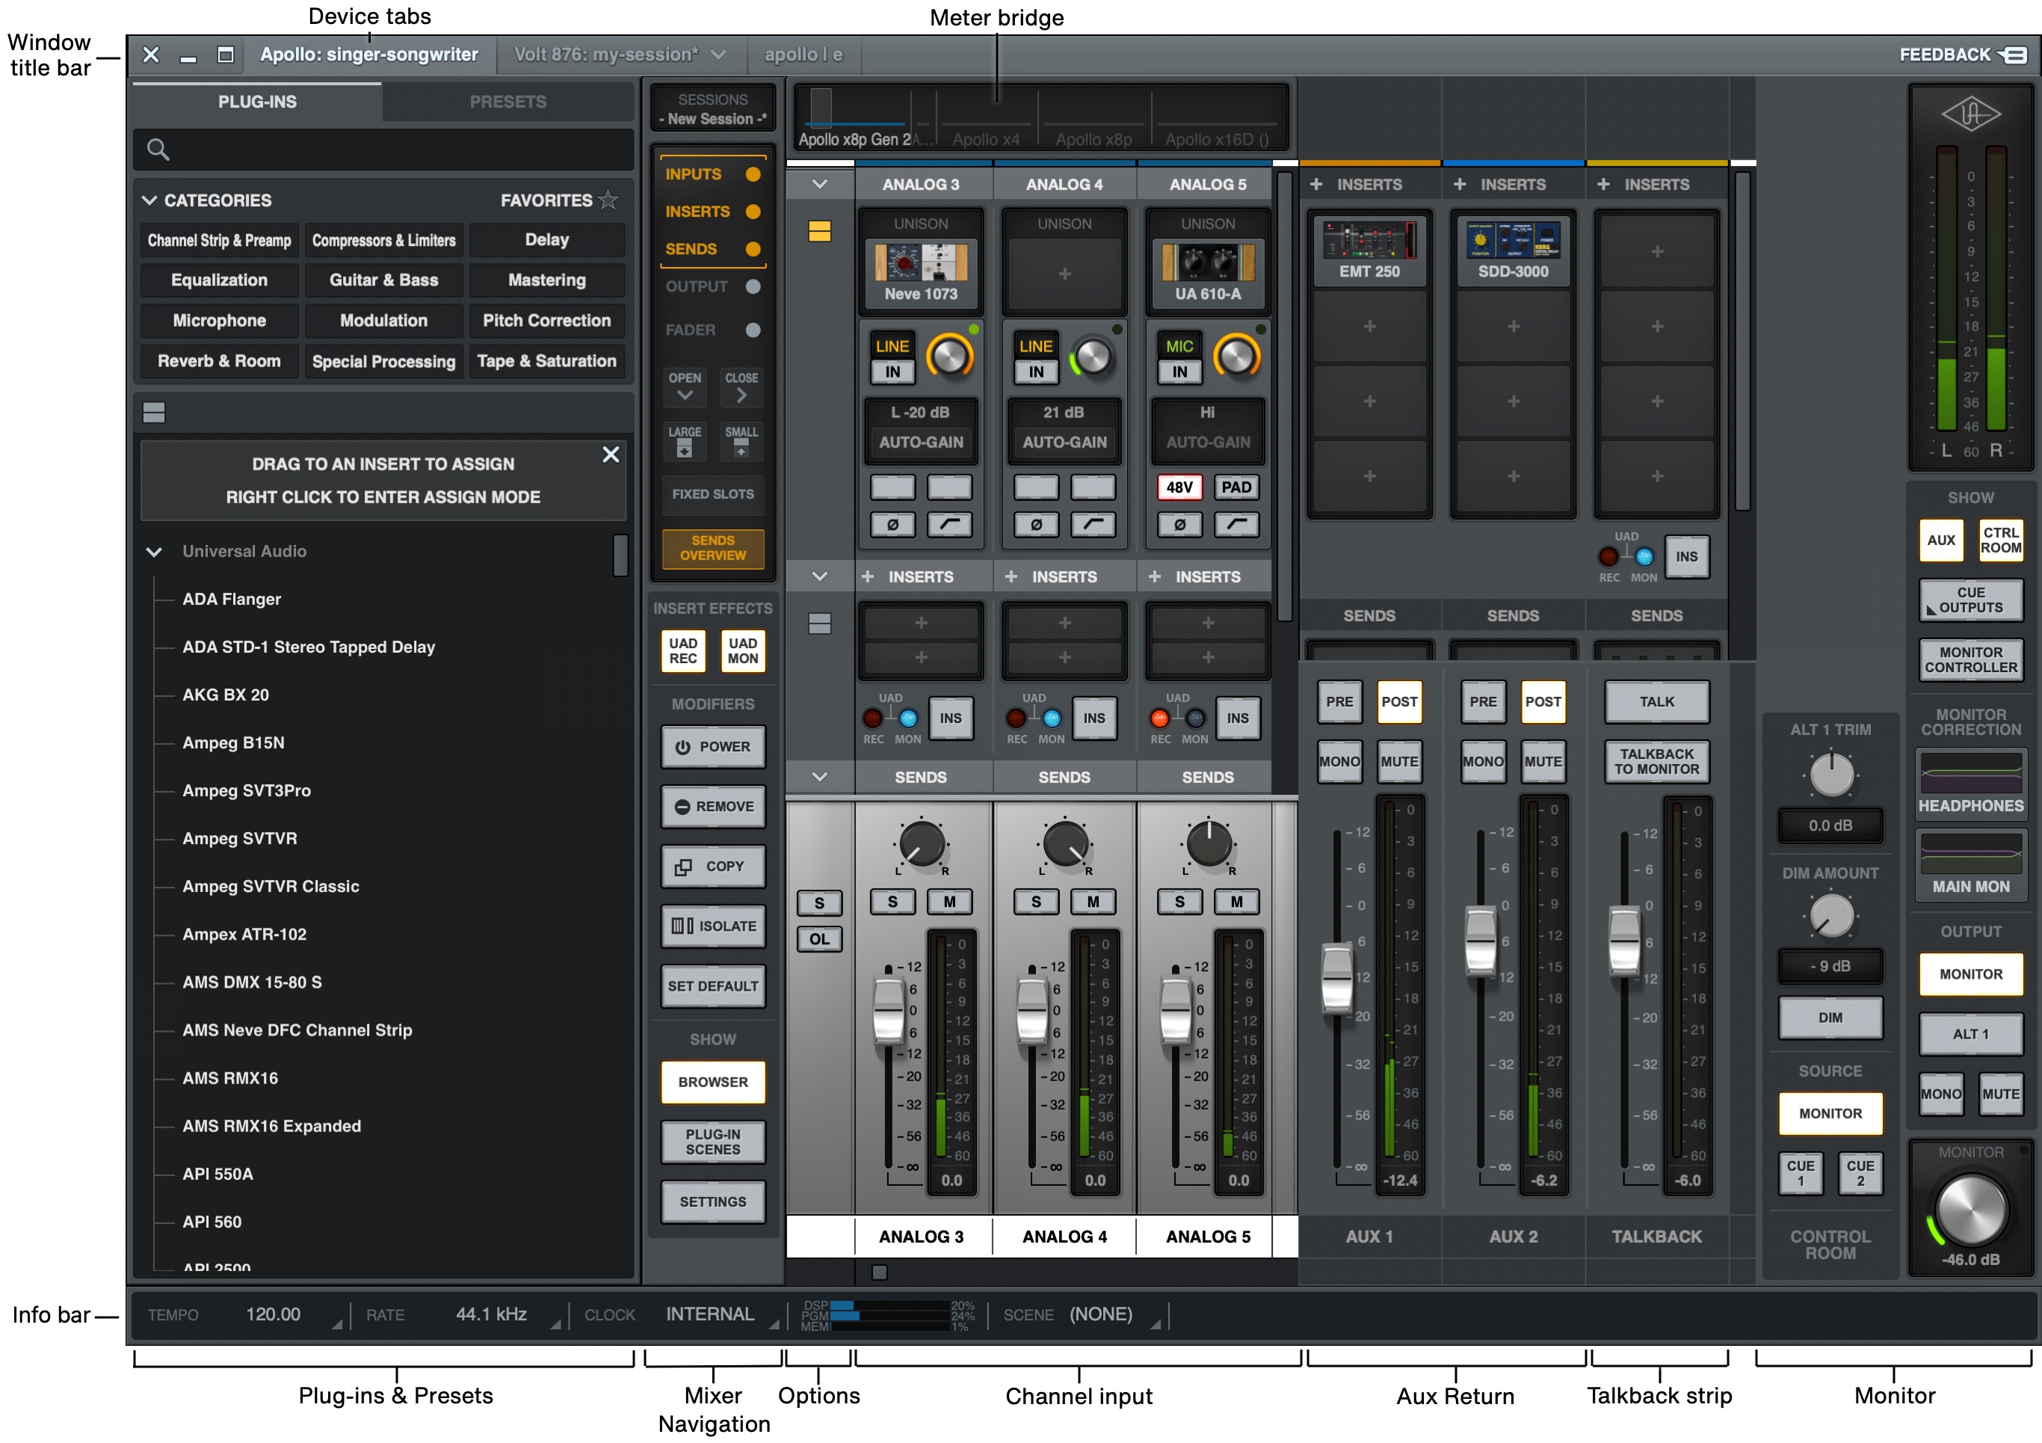Select the Apollo: singer-songwriter device tab

tap(369, 55)
